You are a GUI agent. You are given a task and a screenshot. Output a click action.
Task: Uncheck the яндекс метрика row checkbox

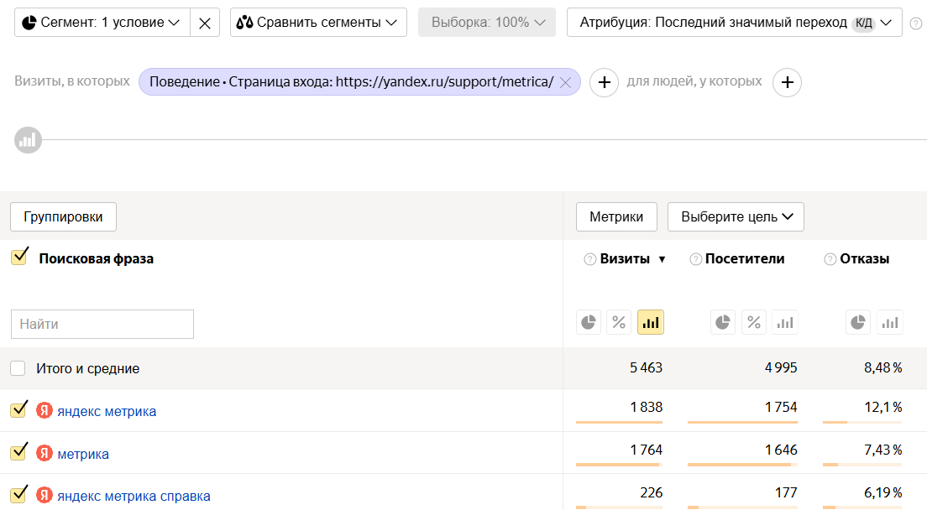(x=19, y=410)
